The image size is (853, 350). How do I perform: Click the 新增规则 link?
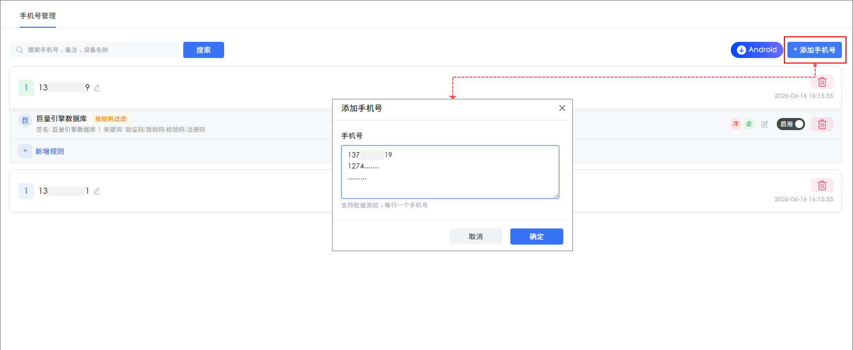click(49, 151)
